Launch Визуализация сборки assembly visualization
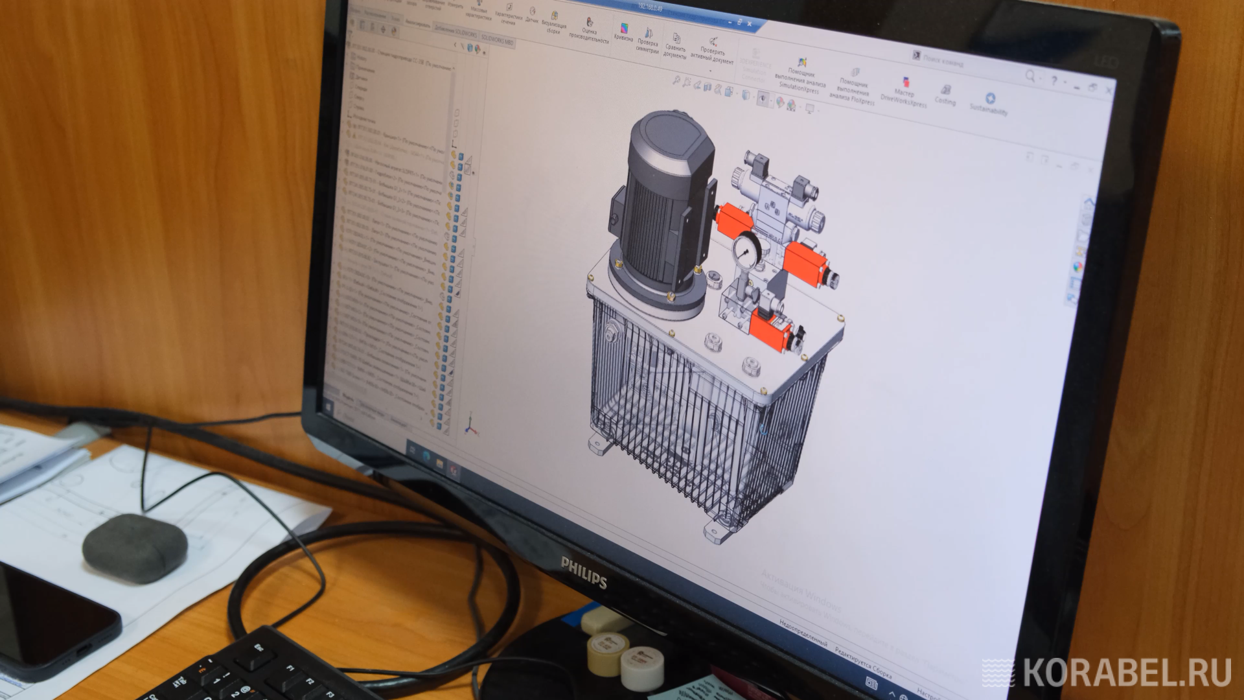Viewport: 1244px width, 700px height. tap(554, 22)
